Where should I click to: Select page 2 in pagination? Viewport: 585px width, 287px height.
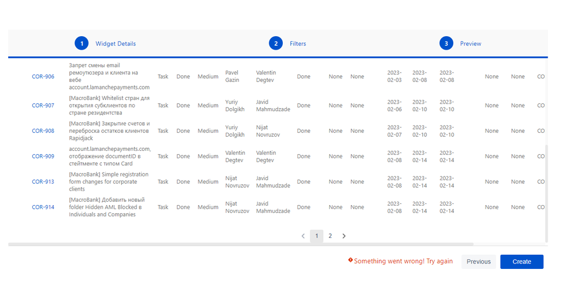(x=330, y=236)
